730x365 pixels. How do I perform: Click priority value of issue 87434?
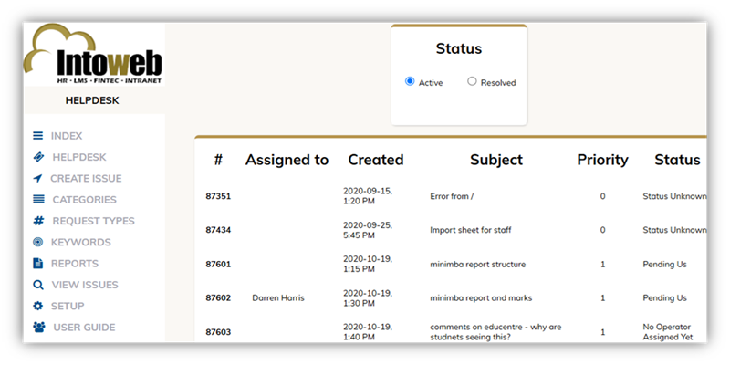(x=602, y=230)
